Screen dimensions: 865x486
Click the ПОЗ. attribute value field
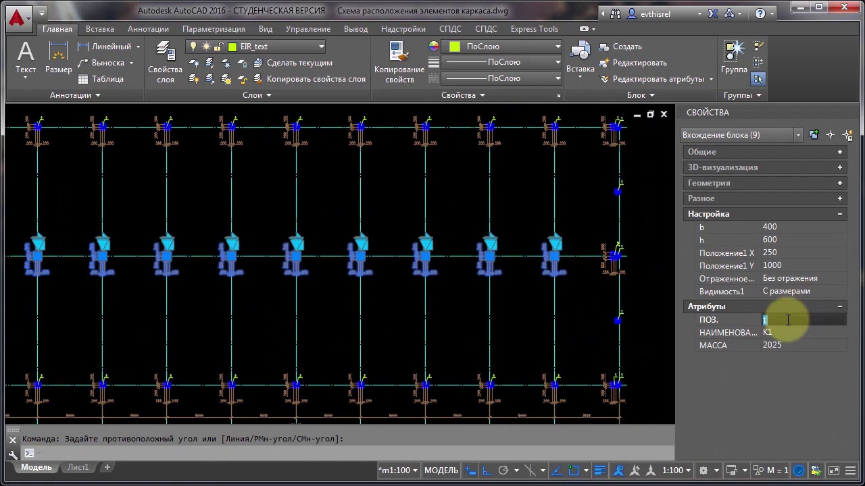click(x=804, y=320)
